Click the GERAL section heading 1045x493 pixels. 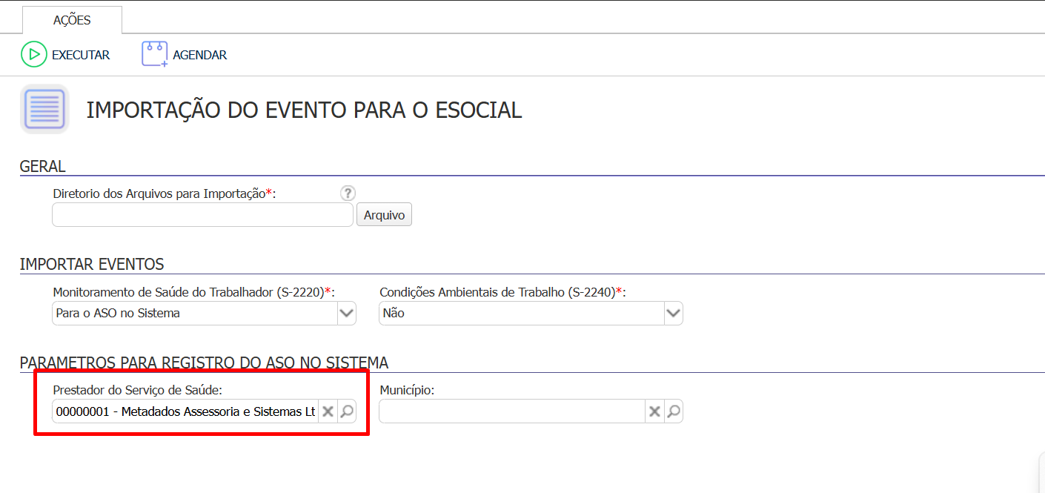coord(43,167)
